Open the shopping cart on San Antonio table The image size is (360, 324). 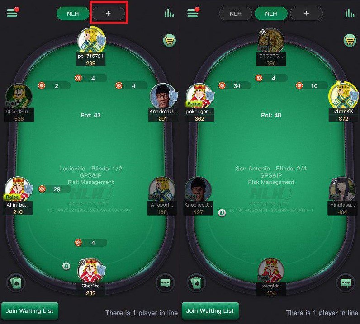(350, 41)
